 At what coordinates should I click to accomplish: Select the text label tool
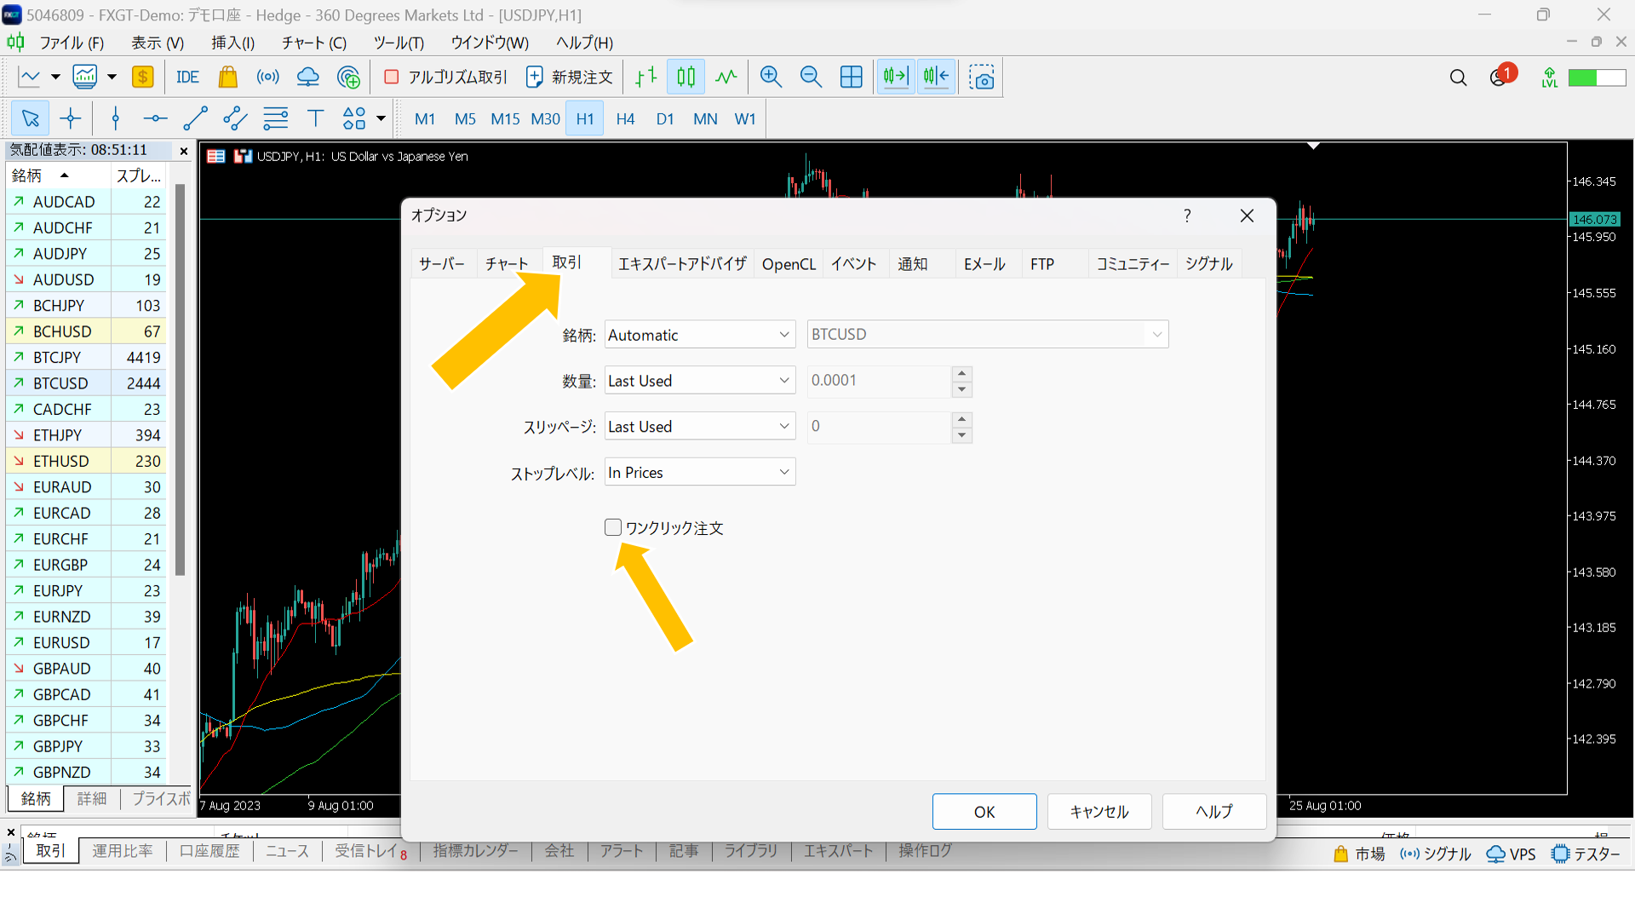(315, 118)
